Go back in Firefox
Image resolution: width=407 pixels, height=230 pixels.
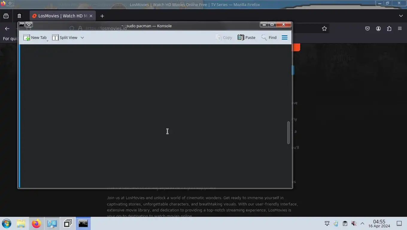coord(7,28)
